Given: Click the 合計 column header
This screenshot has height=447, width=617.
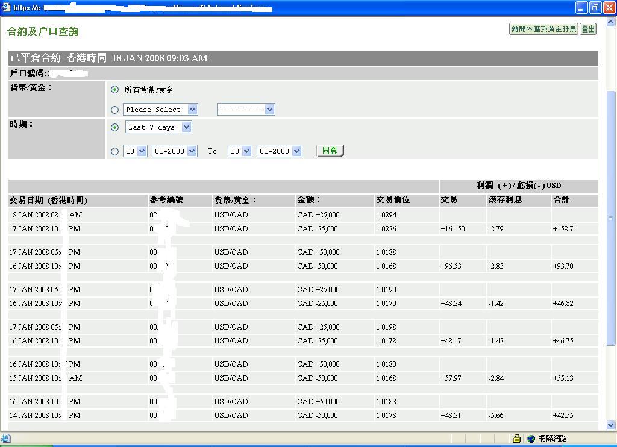Looking at the screenshot, I should [561, 200].
